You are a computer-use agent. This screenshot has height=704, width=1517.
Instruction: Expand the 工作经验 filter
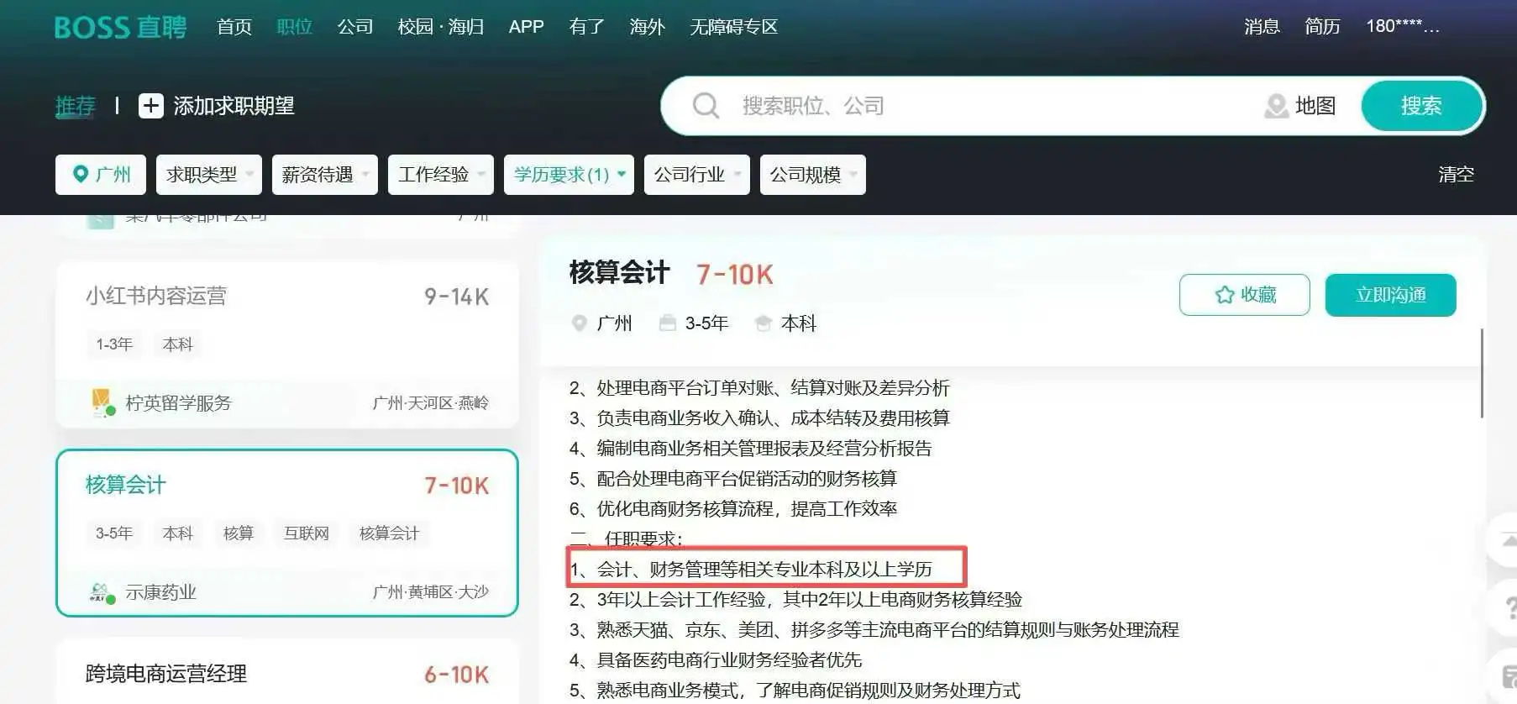coord(441,175)
